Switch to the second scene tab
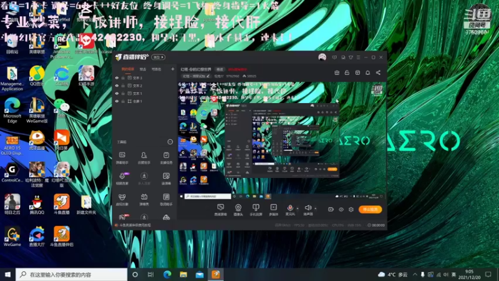 [143, 69]
